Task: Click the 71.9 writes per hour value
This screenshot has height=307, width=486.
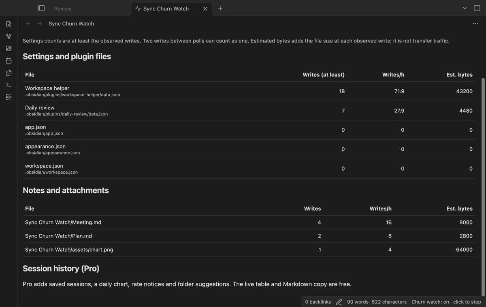Action: (x=399, y=91)
